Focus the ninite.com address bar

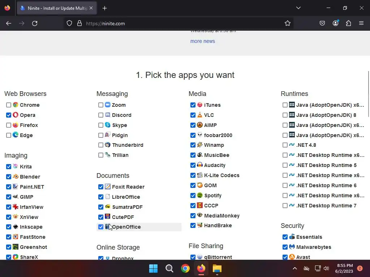point(179,23)
